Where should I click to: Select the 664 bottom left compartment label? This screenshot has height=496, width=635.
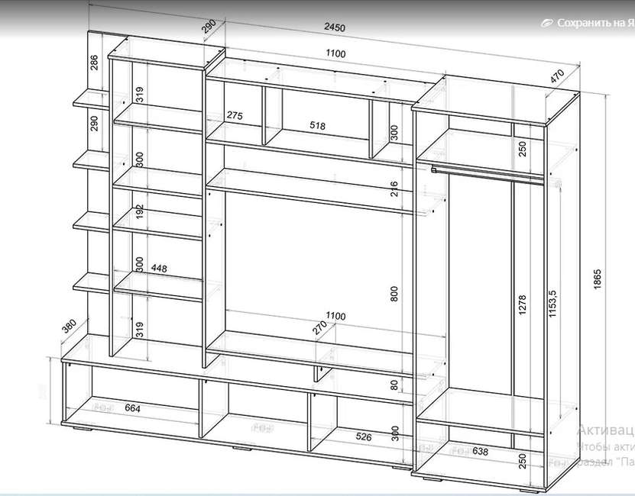(x=133, y=409)
